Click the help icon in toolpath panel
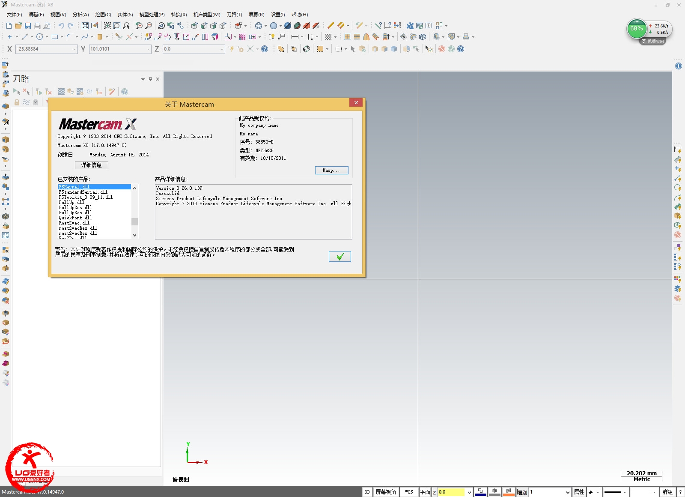 [x=125, y=92]
